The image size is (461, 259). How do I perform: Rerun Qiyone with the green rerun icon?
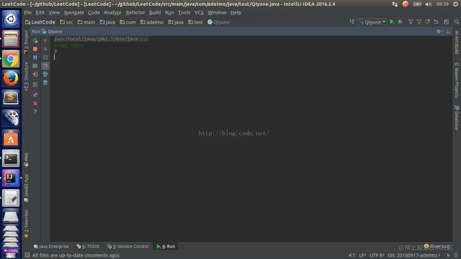35,41
